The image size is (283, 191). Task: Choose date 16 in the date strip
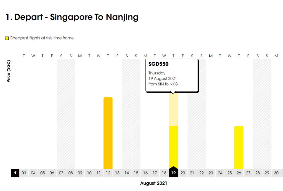(x=145, y=173)
